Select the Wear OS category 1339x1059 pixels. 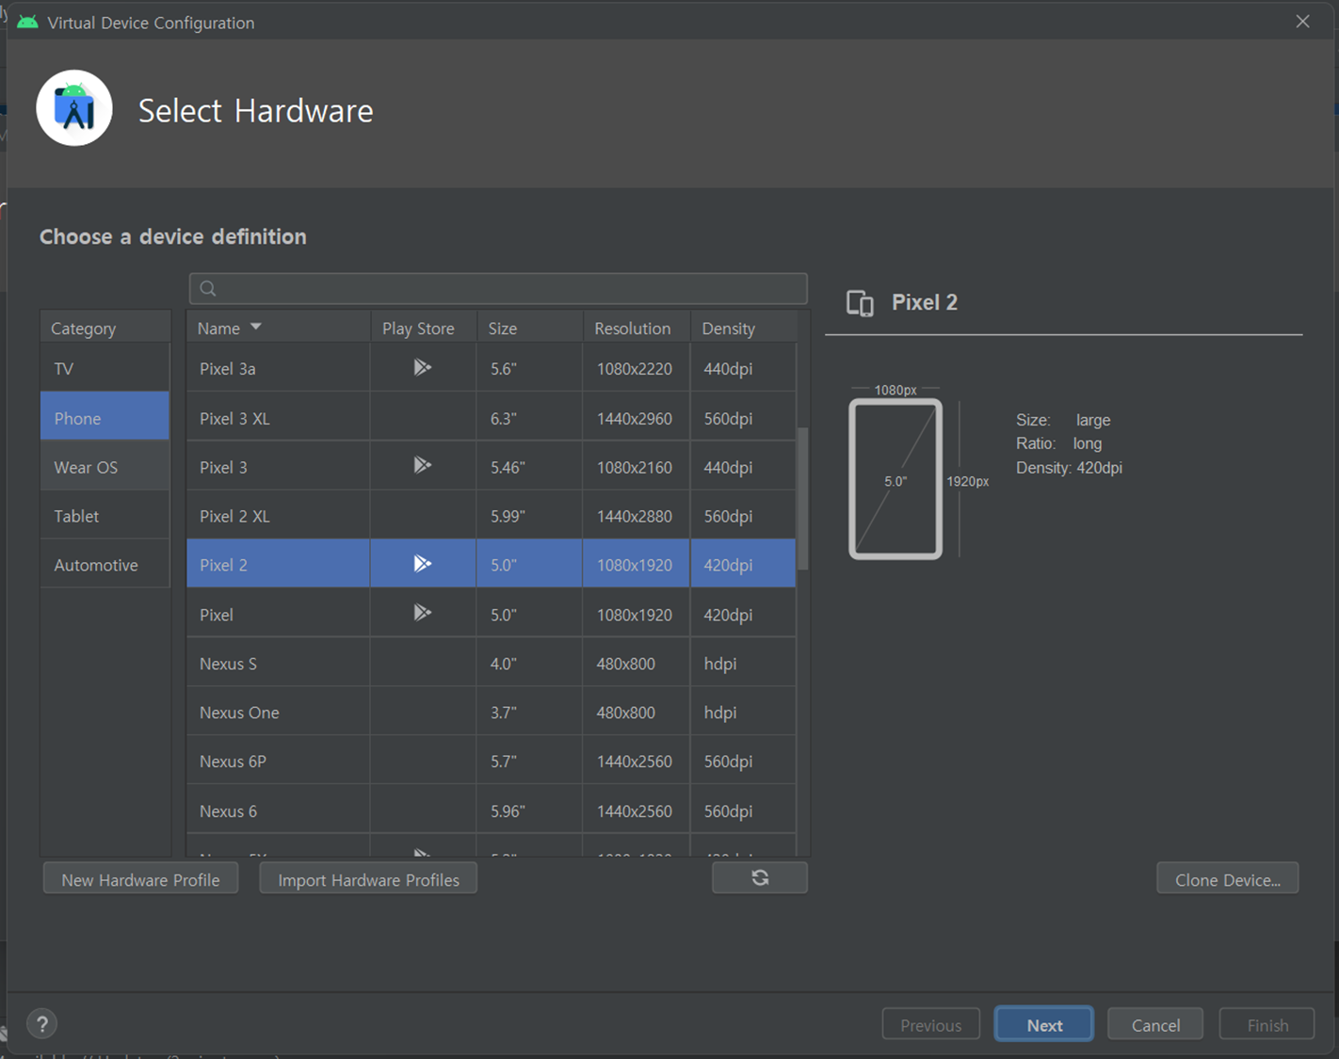tap(105, 466)
